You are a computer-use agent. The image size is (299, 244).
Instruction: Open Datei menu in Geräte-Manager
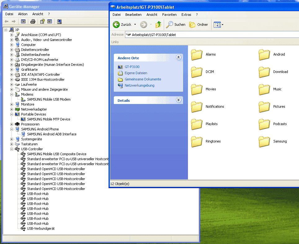(x=9, y=14)
